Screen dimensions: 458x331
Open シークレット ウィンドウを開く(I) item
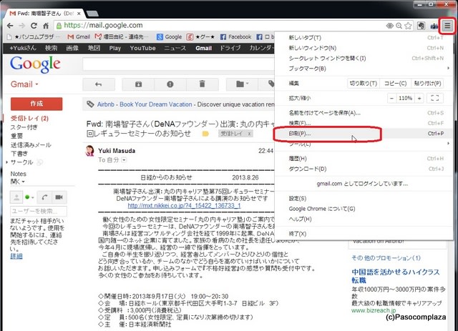point(364,58)
